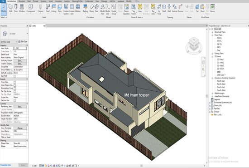
Task: Select the Ramp tool
Action: (91, 8)
